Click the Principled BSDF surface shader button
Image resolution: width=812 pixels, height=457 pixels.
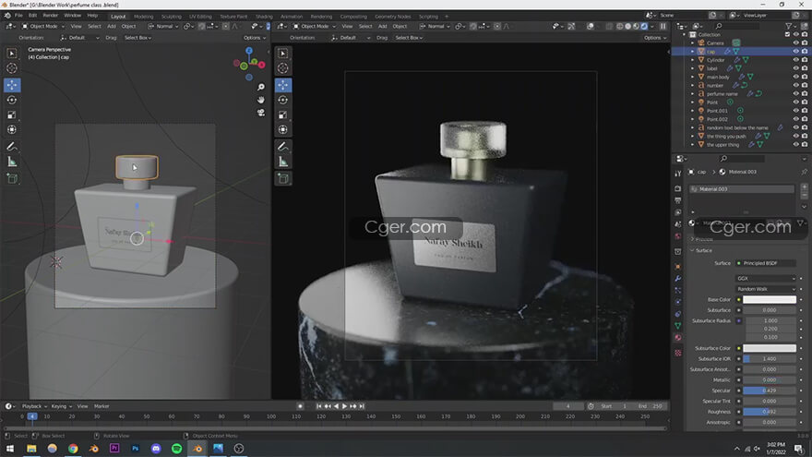(x=766, y=263)
